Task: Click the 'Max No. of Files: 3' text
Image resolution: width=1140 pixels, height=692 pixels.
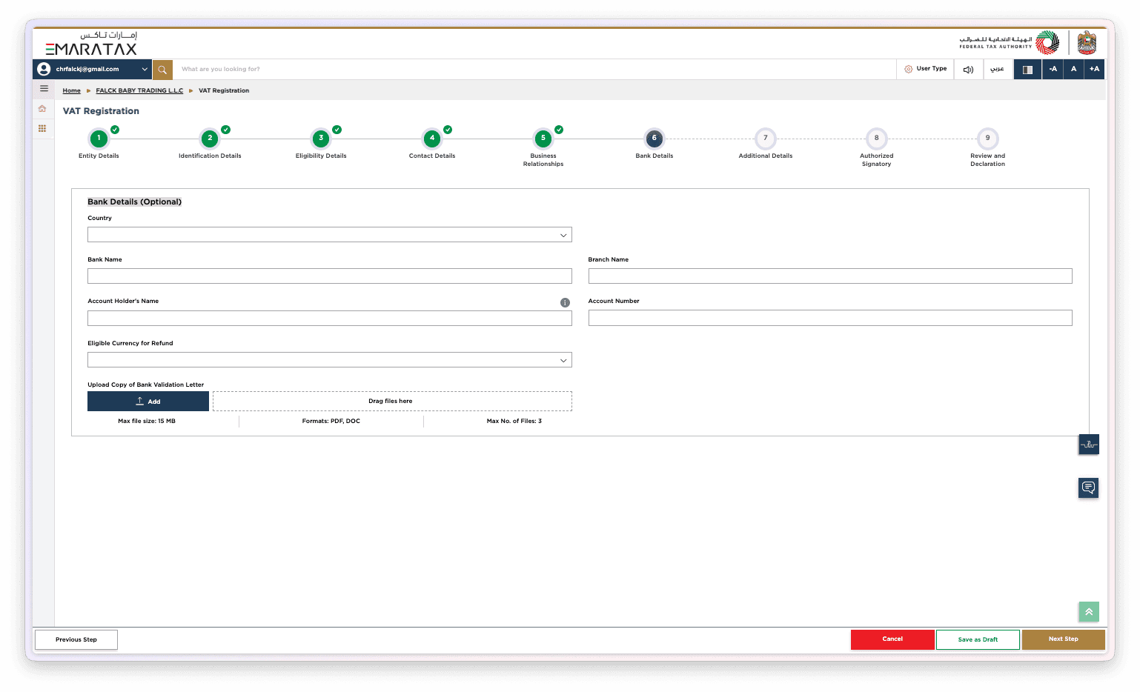Action: [514, 421]
